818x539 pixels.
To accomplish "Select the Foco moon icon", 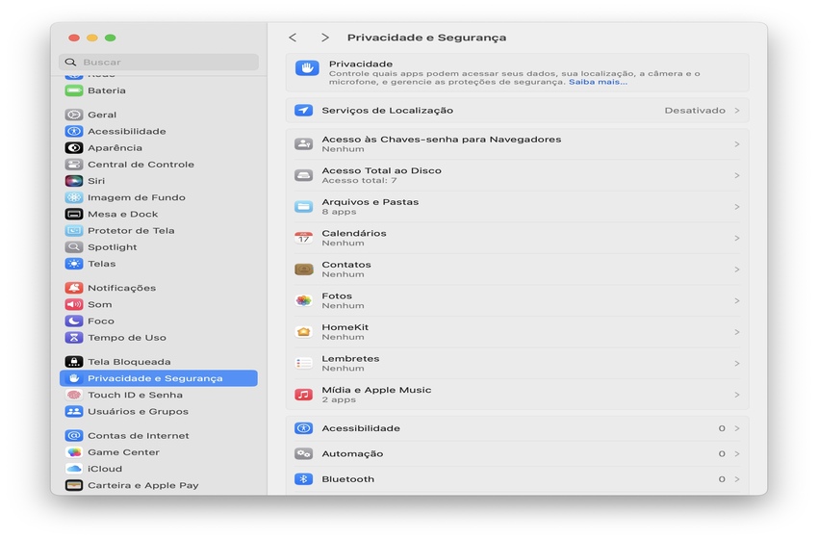I will (73, 321).
